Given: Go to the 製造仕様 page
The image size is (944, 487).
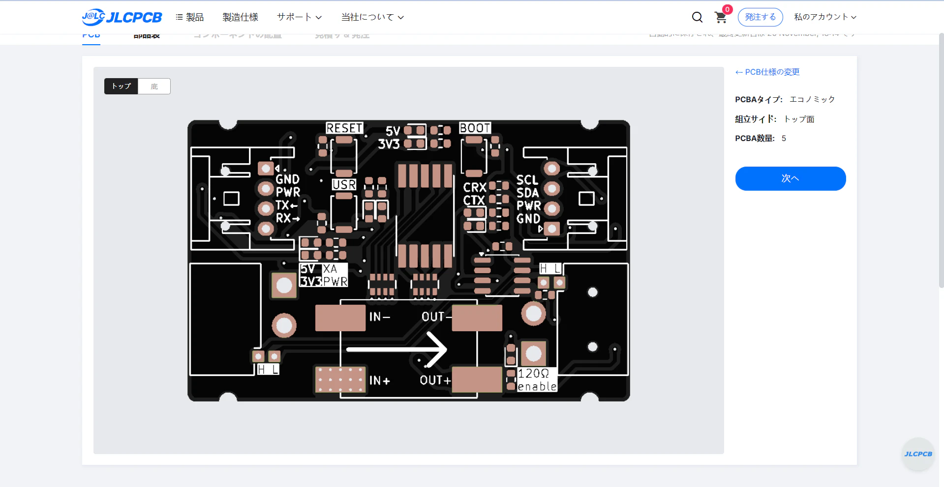Looking at the screenshot, I should click(x=241, y=17).
